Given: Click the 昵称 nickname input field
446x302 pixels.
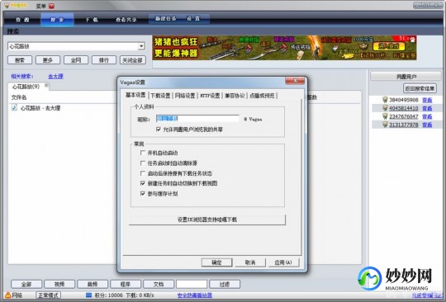Looking at the screenshot, I should [197, 119].
